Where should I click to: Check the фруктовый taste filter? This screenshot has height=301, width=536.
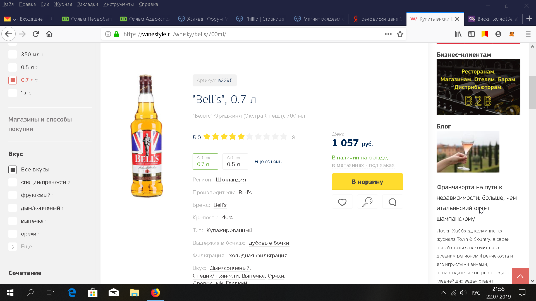pyautogui.click(x=13, y=195)
